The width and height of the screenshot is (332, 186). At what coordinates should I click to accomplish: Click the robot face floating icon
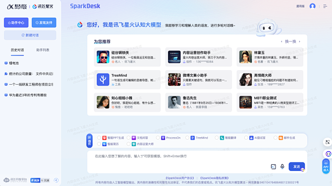point(327,154)
